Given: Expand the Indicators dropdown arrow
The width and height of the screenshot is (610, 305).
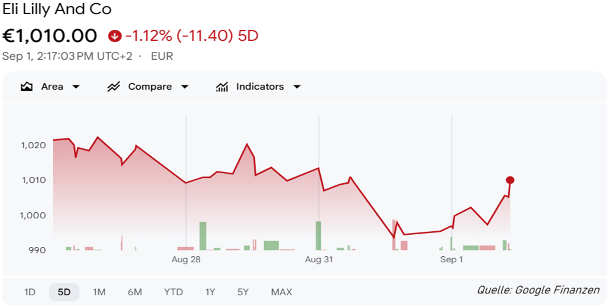Looking at the screenshot, I should [x=297, y=87].
